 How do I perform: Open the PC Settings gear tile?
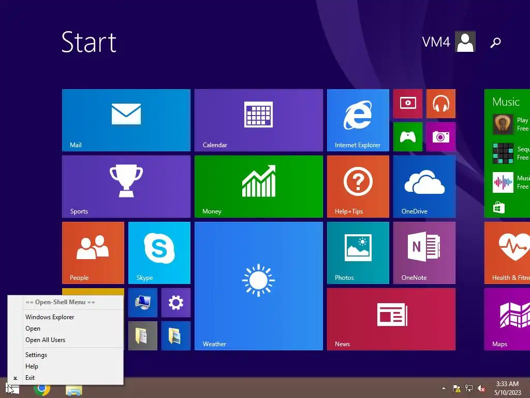tap(176, 303)
